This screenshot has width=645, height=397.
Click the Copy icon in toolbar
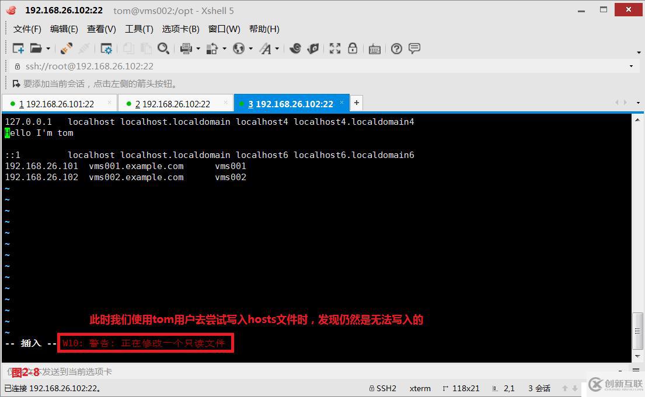pyautogui.click(x=129, y=48)
